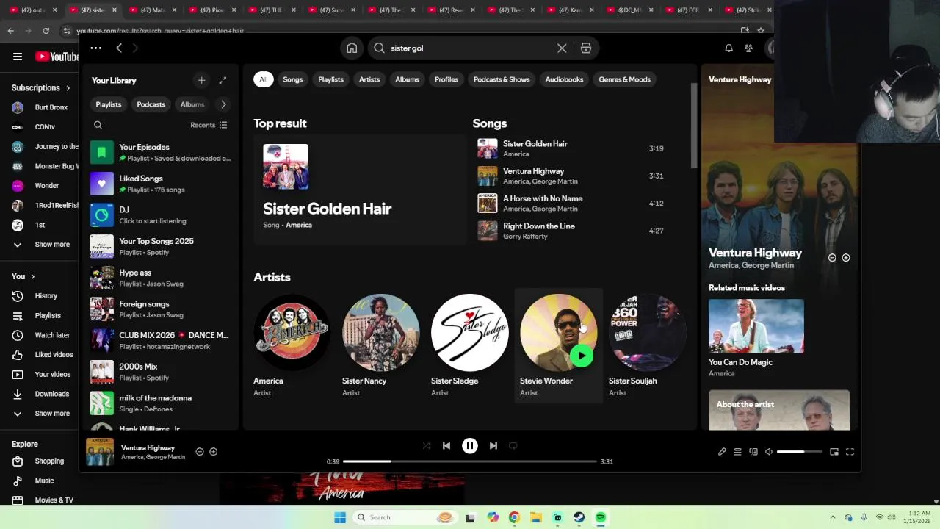Screen dimensions: 940x529
Task: Play Right Down the Line song row
Action: coord(571,231)
